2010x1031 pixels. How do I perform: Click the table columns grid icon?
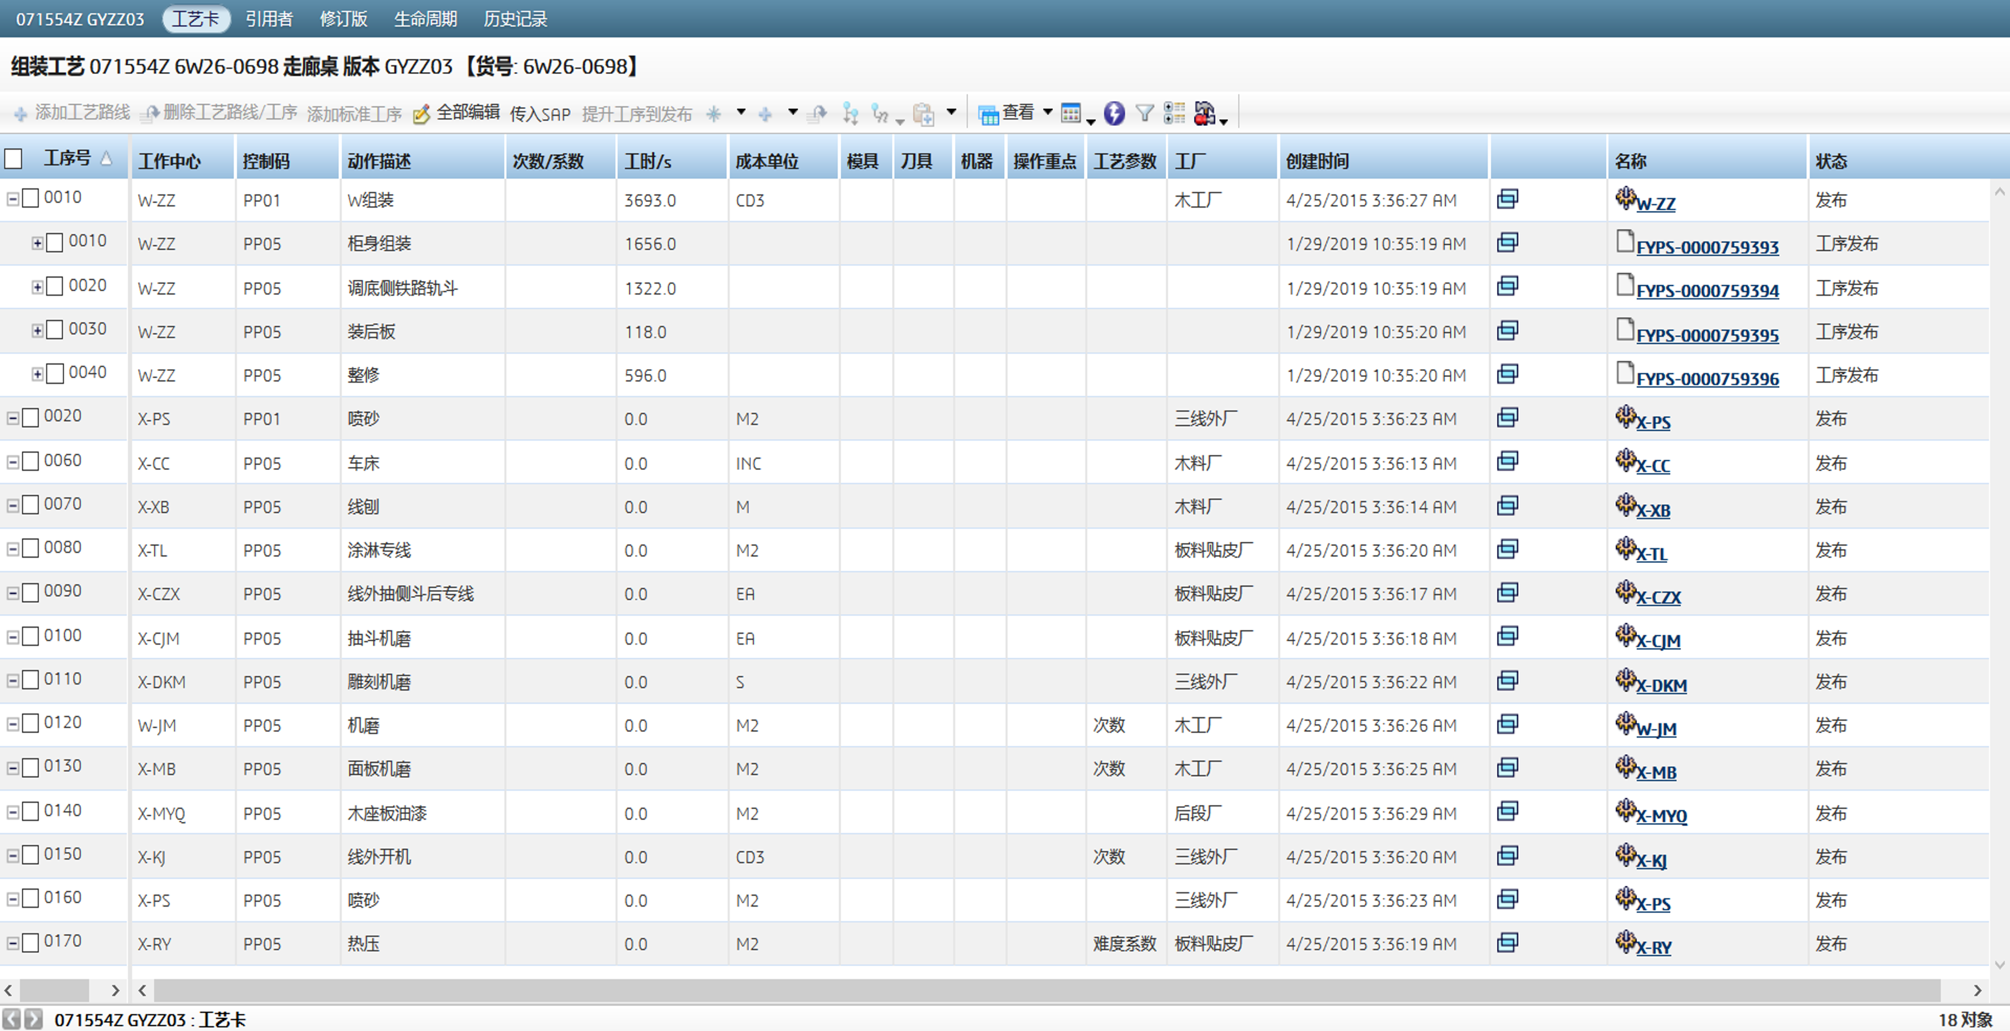[x=1071, y=113]
